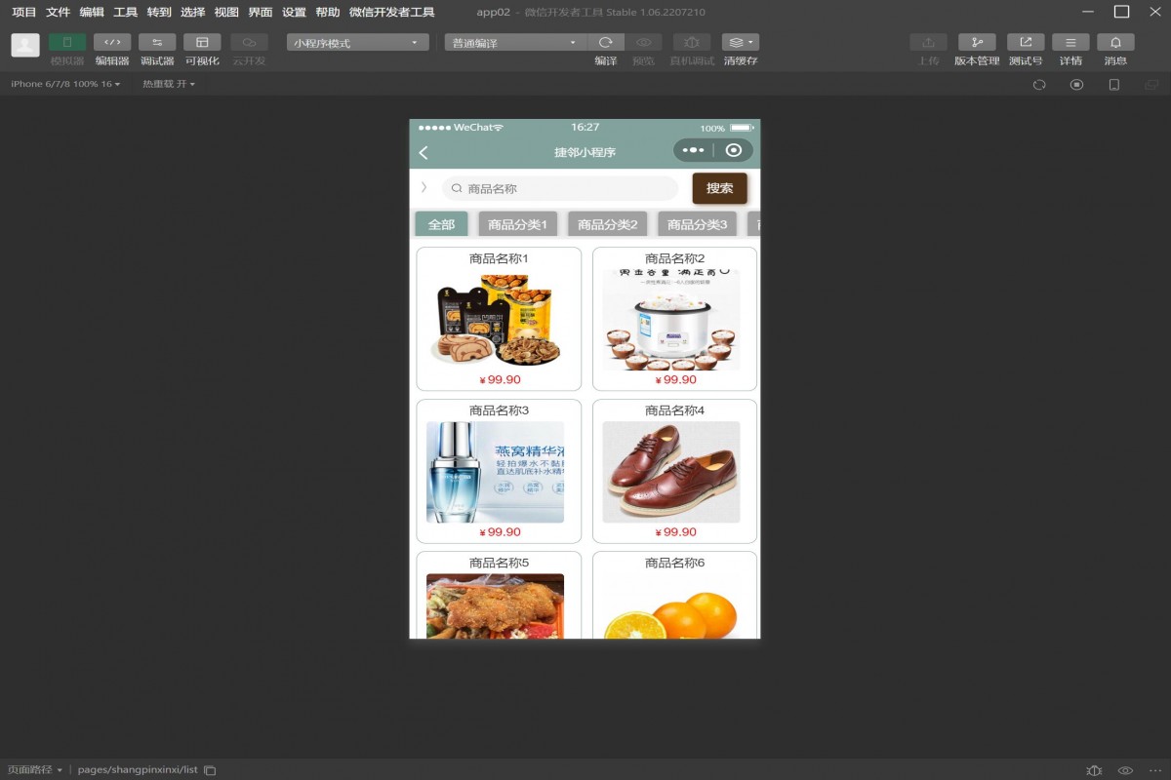Click the 清缓存 clear cache icon

(740, 43)
